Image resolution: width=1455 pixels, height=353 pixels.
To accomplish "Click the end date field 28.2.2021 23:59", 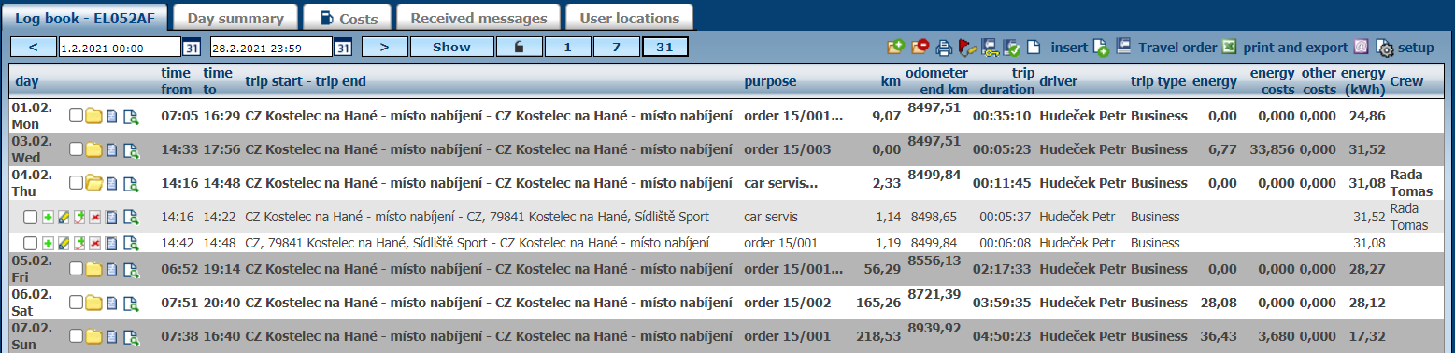I will (x=272, y=48).
